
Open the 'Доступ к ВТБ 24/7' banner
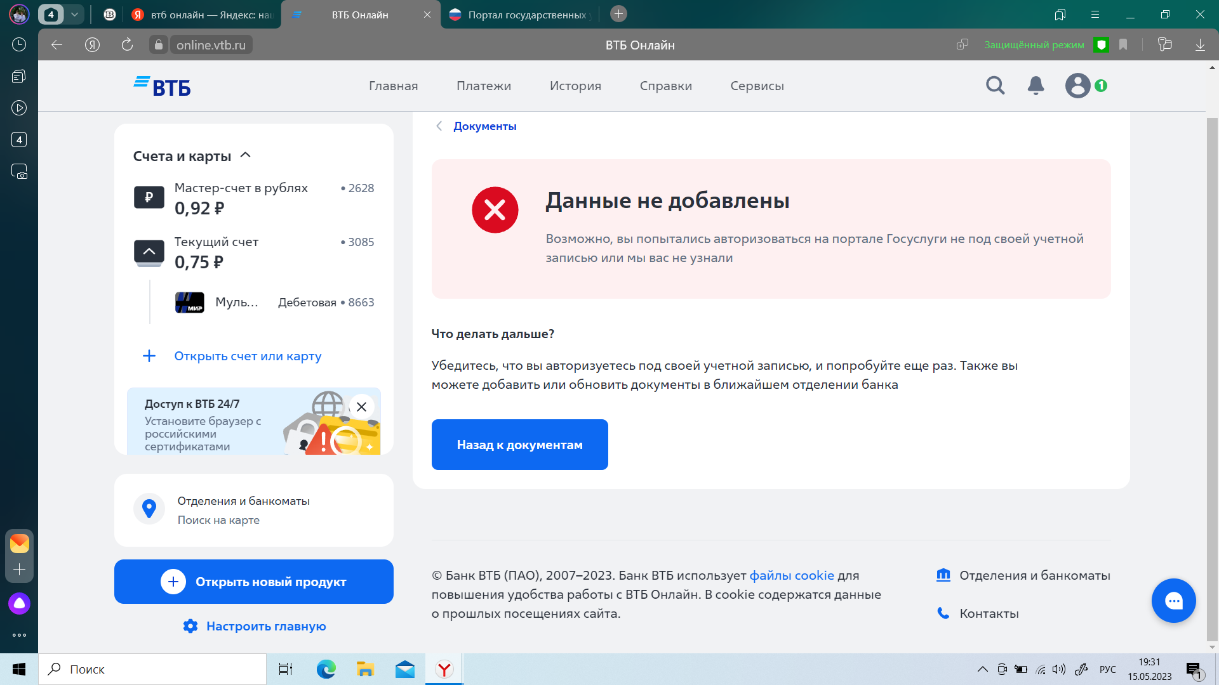click(x=254, y=421)
